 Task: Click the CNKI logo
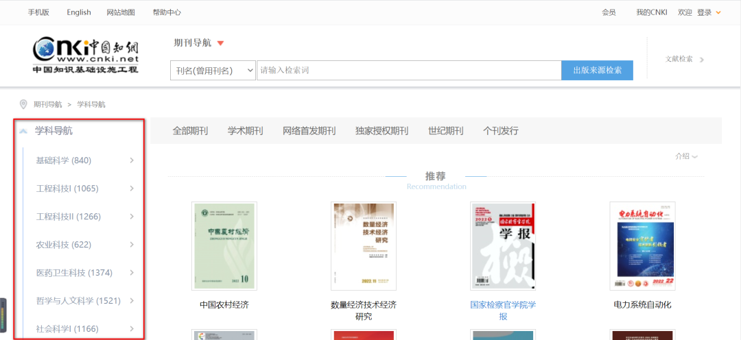pyautogui.click(x=86, y=55)
